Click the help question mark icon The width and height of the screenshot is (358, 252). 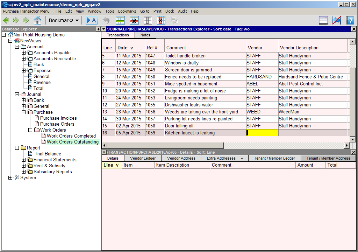(350, 20)
